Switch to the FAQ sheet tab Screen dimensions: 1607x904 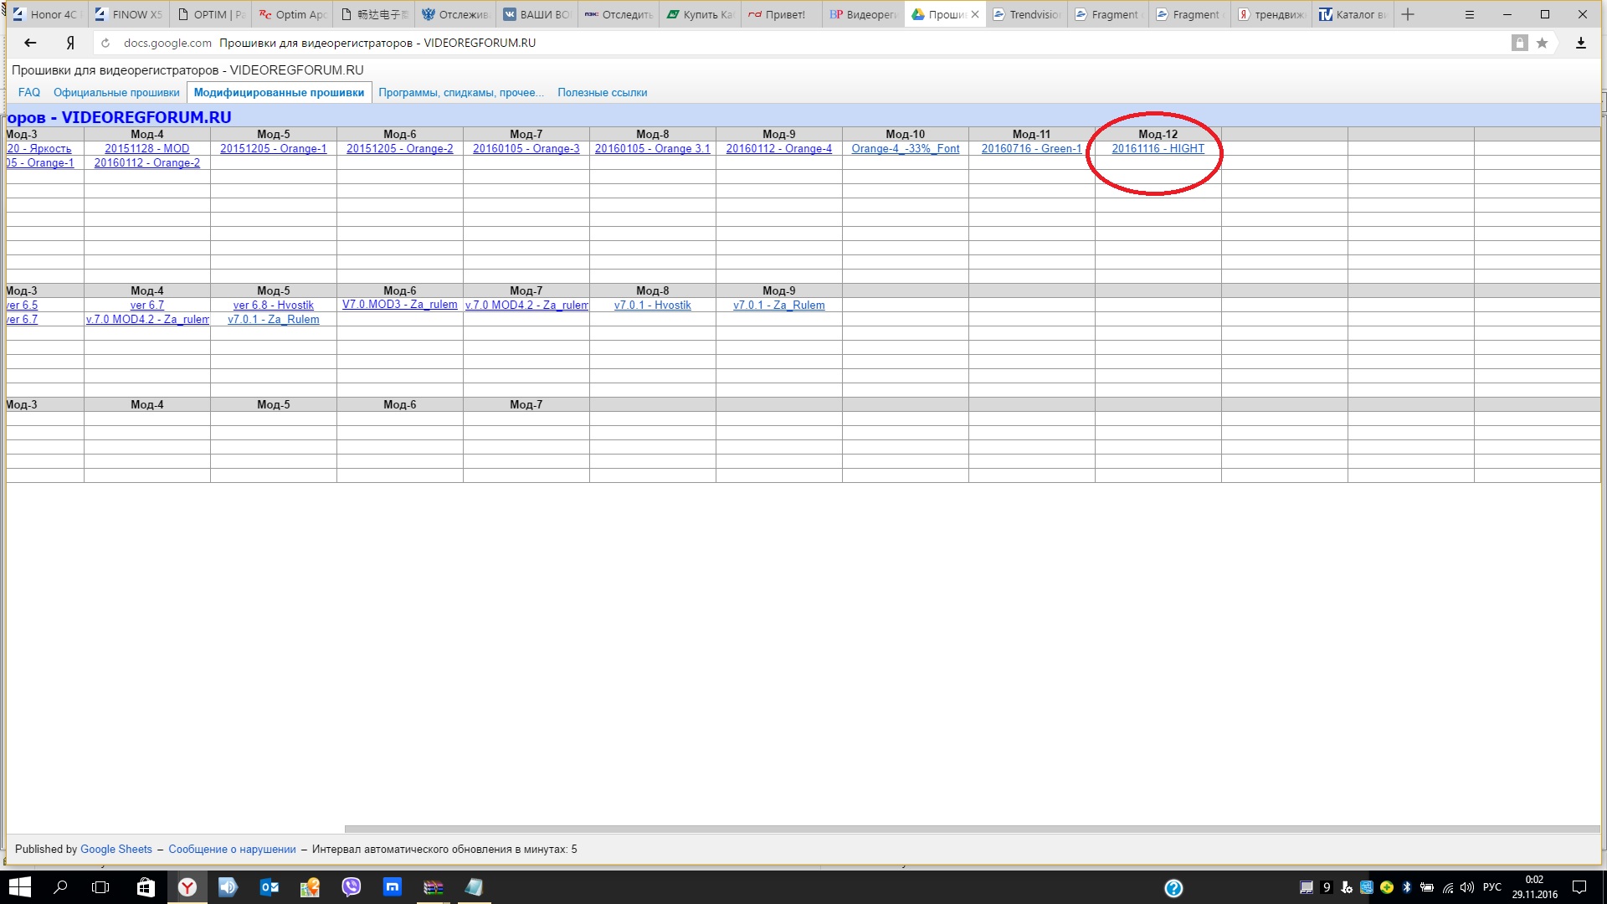tap(29, 93)
